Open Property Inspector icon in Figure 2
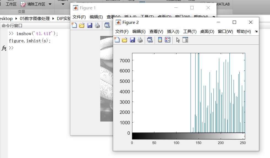 [x=185, y=40]
